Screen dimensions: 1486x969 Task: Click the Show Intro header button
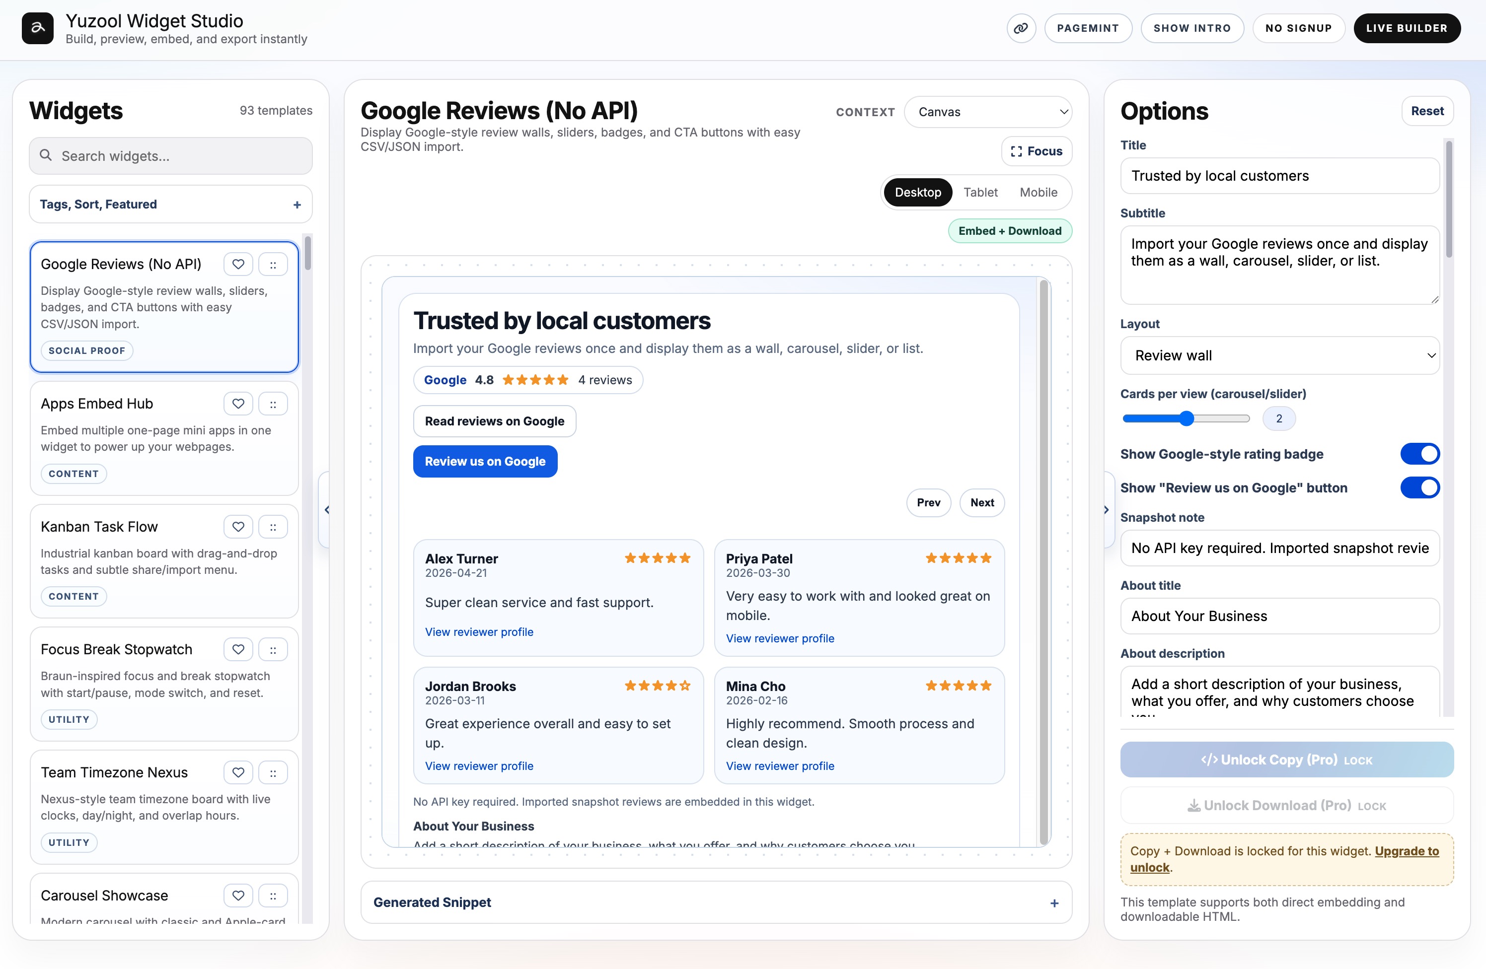point(1191,28)
